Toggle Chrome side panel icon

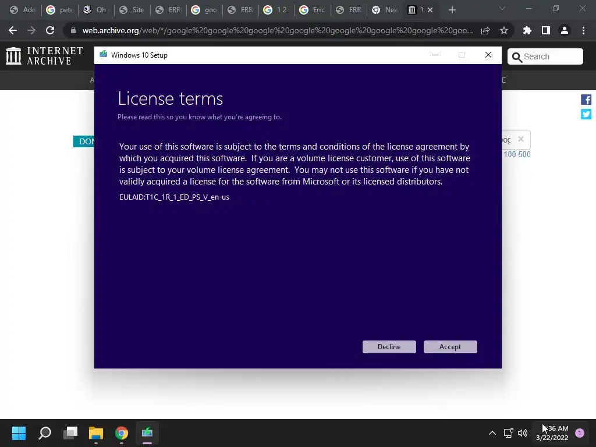tap(545, 30)
